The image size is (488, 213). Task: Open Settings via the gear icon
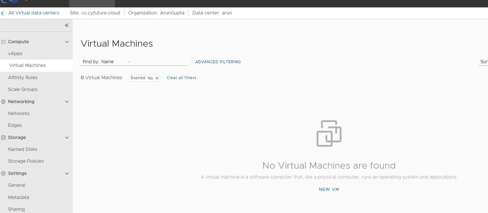[x=3, y=173]
